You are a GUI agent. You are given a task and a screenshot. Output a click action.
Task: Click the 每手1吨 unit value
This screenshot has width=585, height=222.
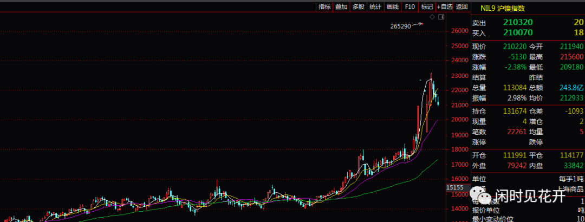pos(573,179)
